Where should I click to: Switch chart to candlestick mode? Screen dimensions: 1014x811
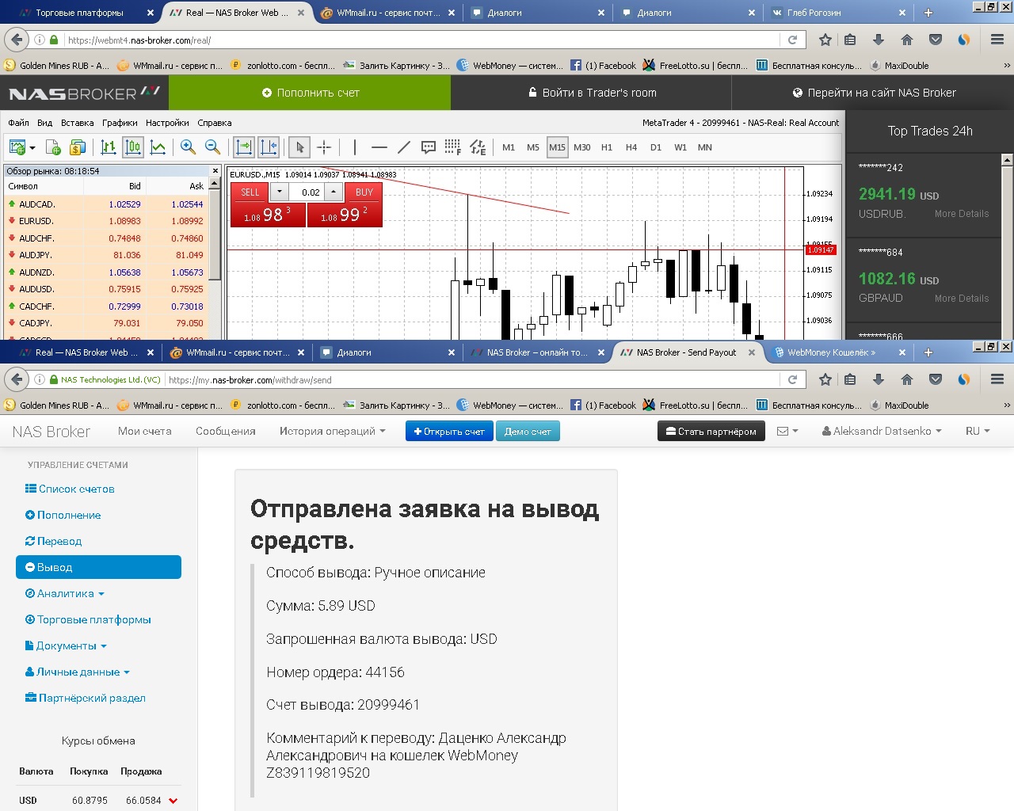133,147
